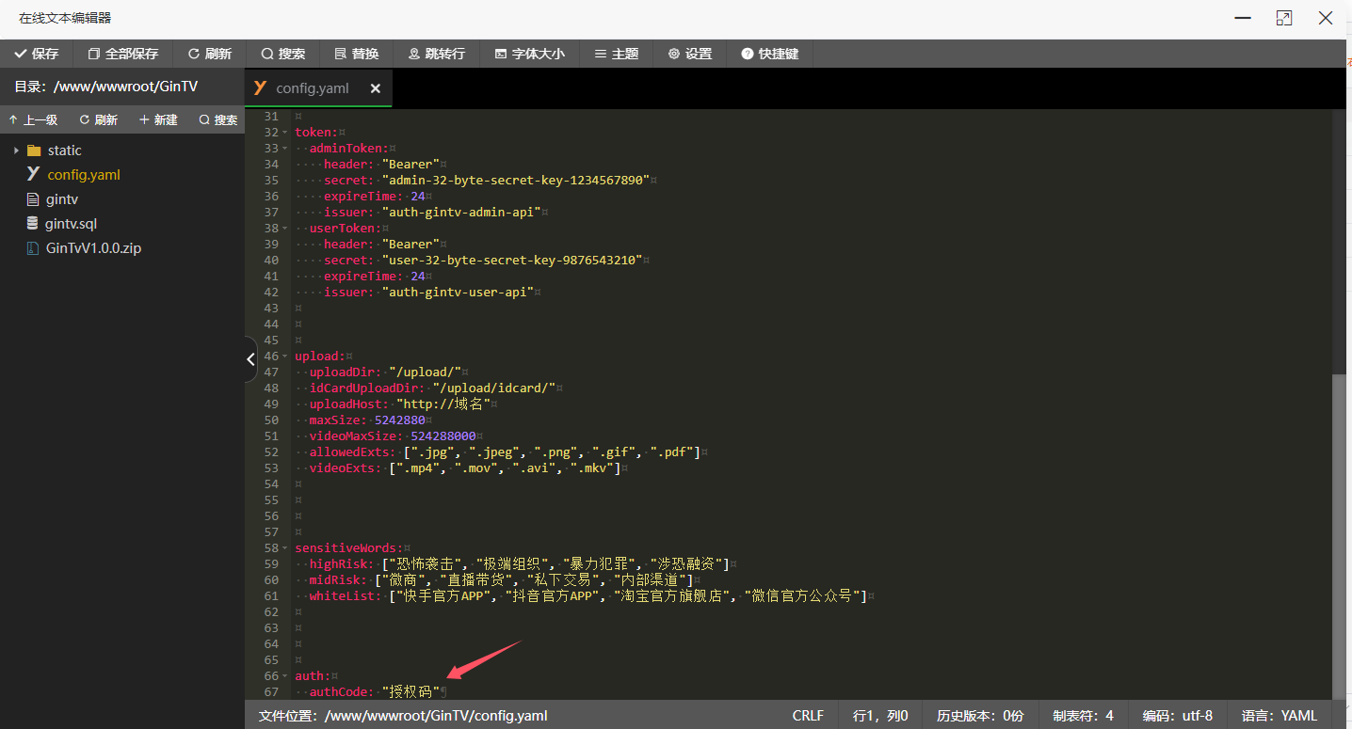
Task: Click 全部保存 to save all files
Action: click(x=122, y=54)
